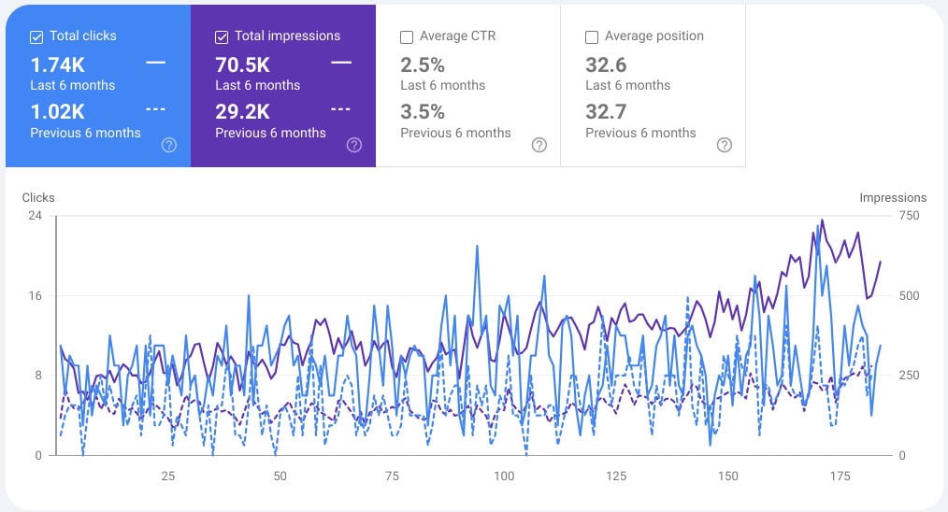Uncheck the Total impressions checkbox
948x512 pixels.
tap(222, 36)
